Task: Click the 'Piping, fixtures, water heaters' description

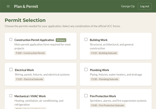Action: 116,74
